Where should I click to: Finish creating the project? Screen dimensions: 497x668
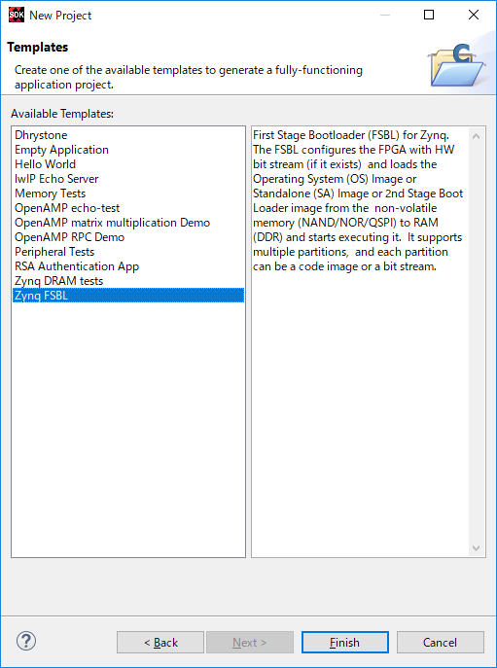click(x=345, y=642)
